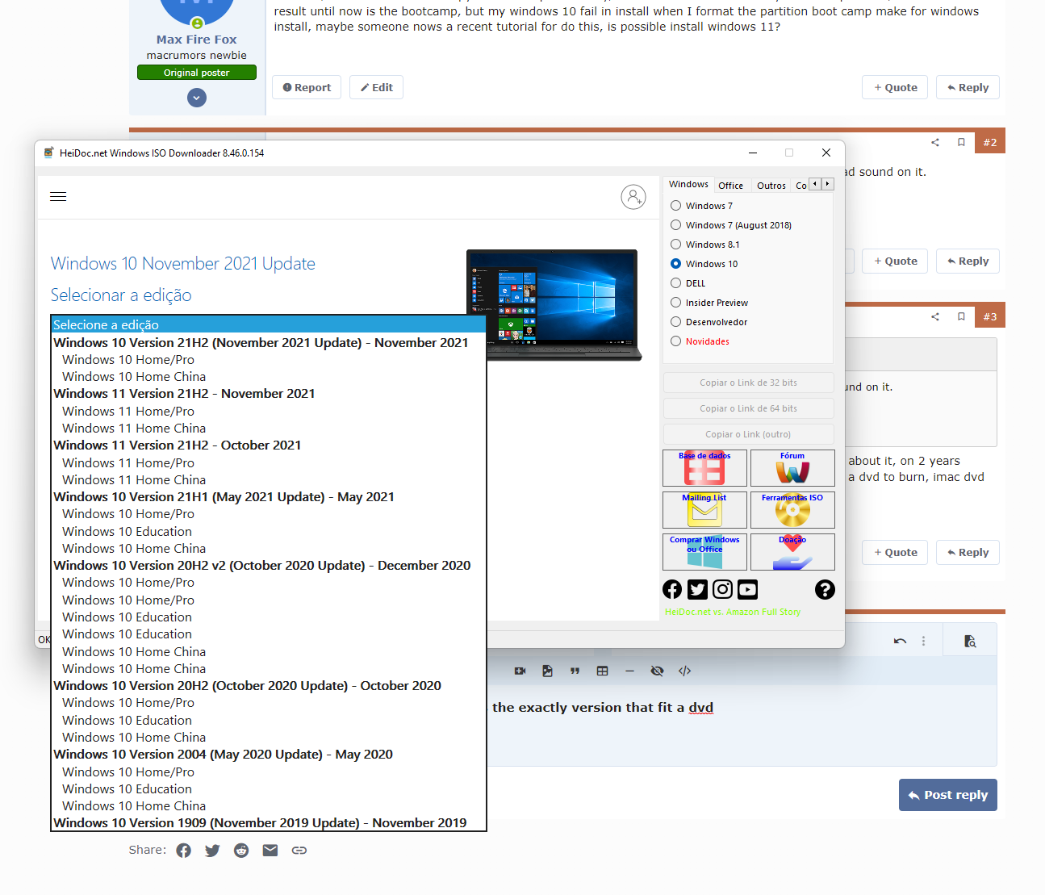This screenshot has height=895, width=1045.
Task: Share thread on Reddit from Share row
Action: tap(241, 851)
